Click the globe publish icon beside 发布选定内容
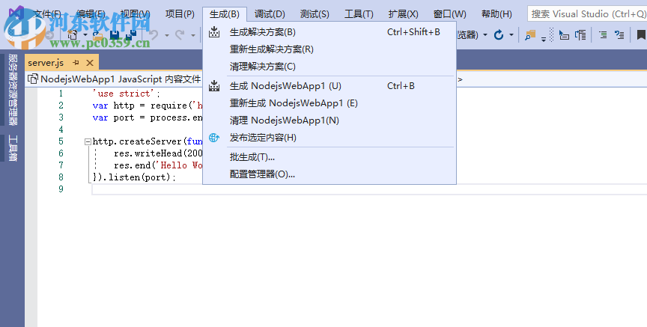 tap(214, 138)
